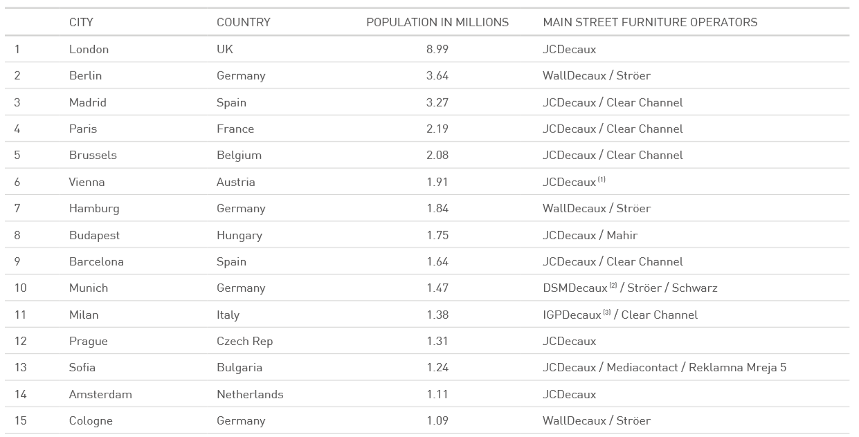
Task: Select Barcelona's population 1.64
Action: 437,261
